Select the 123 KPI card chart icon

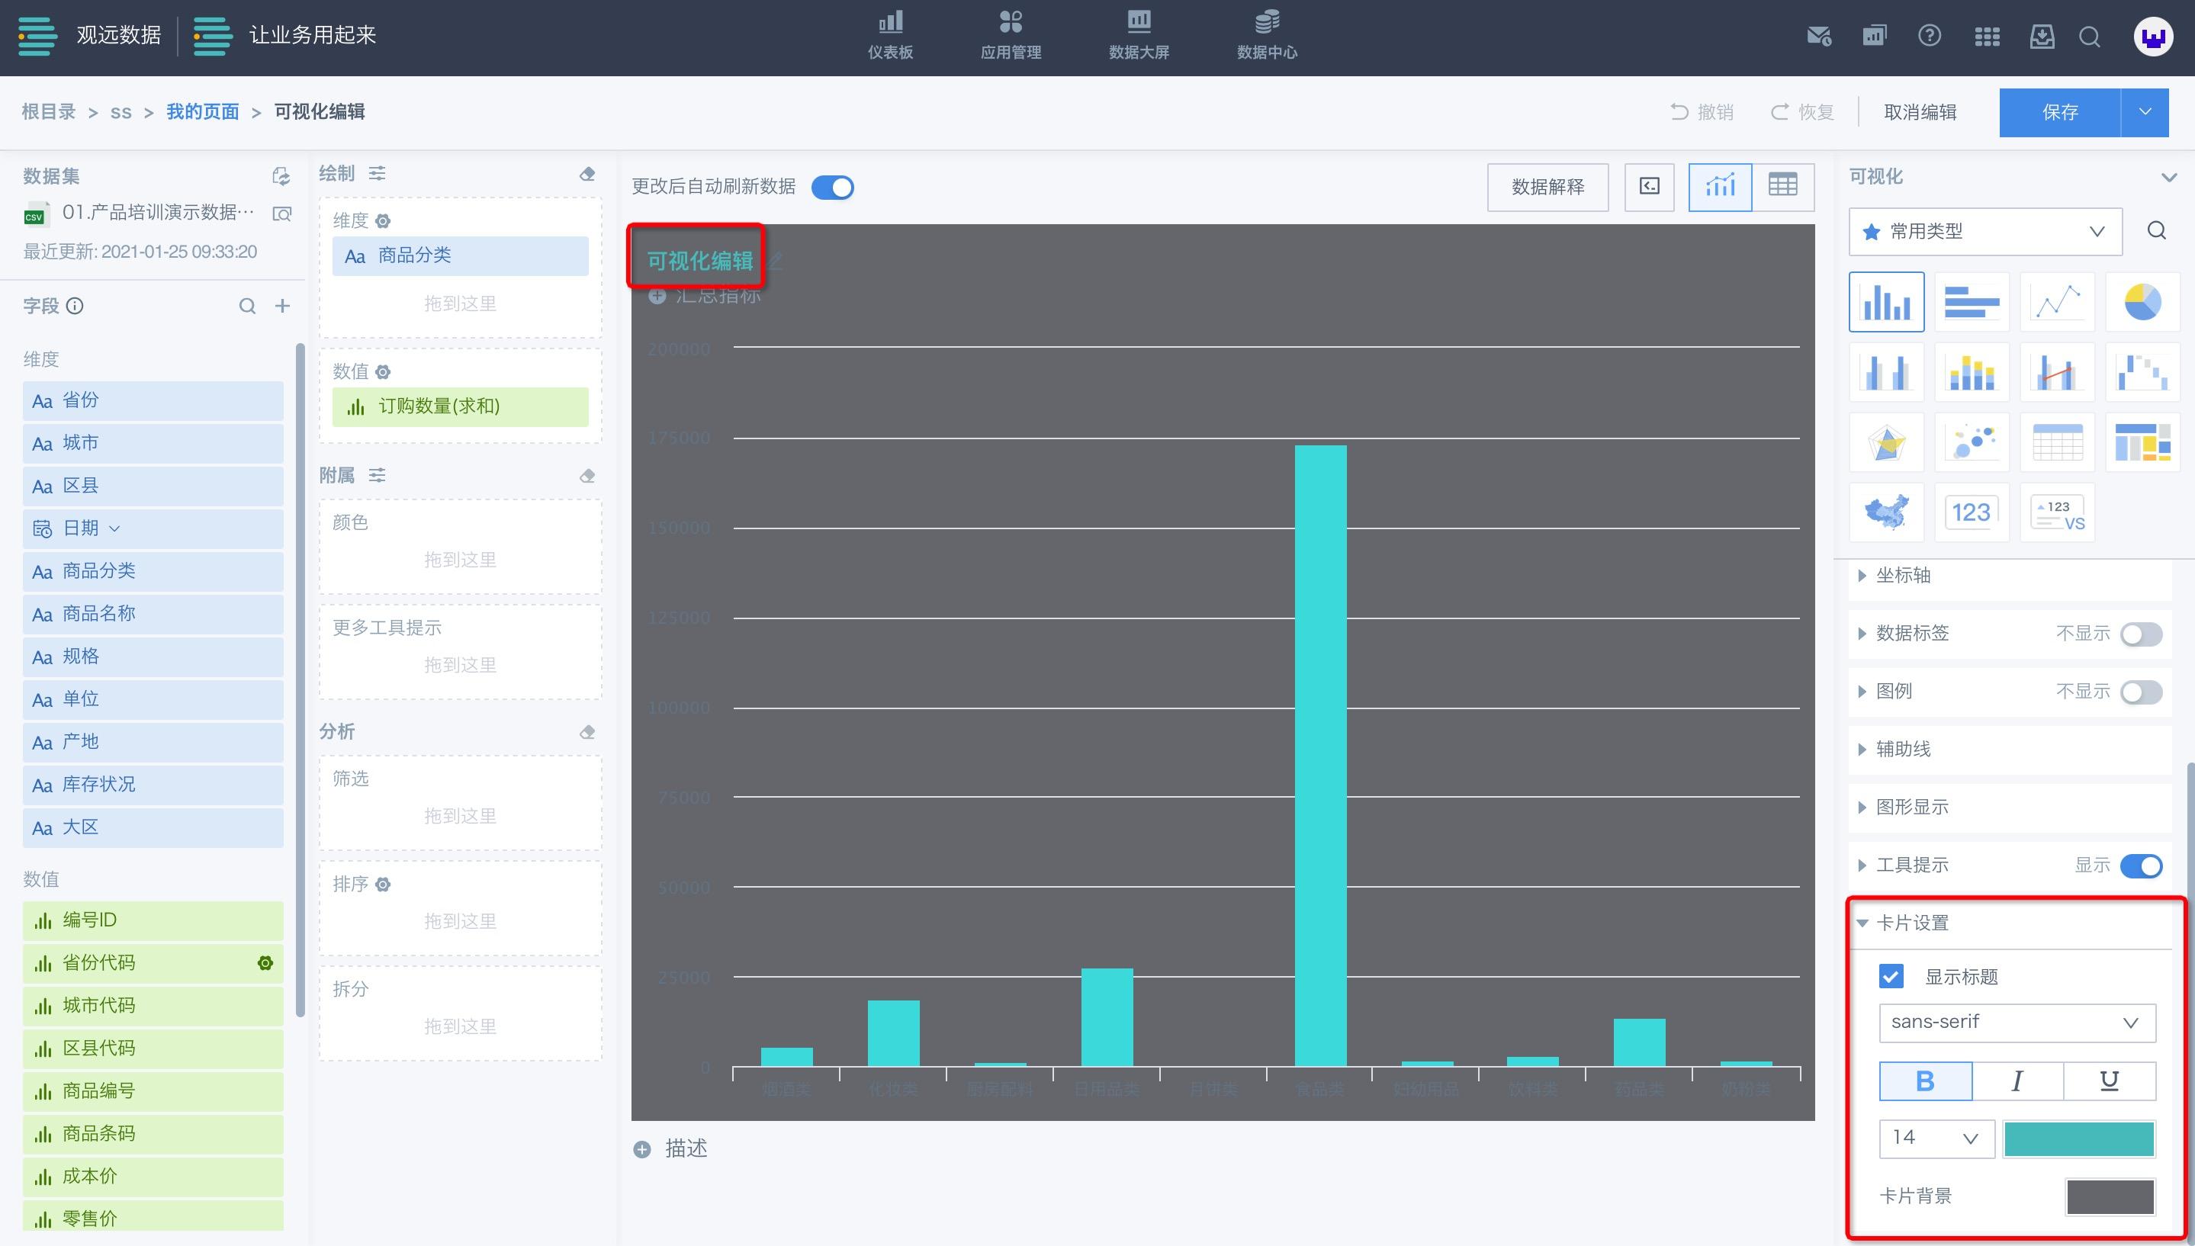tap(1972, 512)
